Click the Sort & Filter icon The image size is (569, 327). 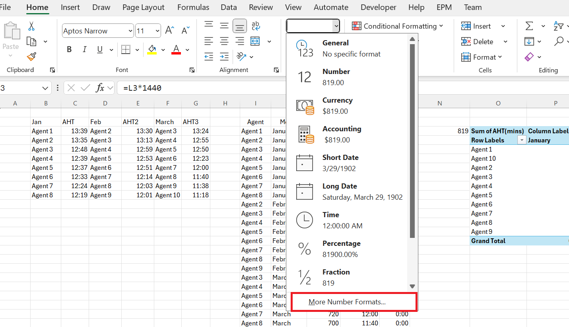(559, 26)
